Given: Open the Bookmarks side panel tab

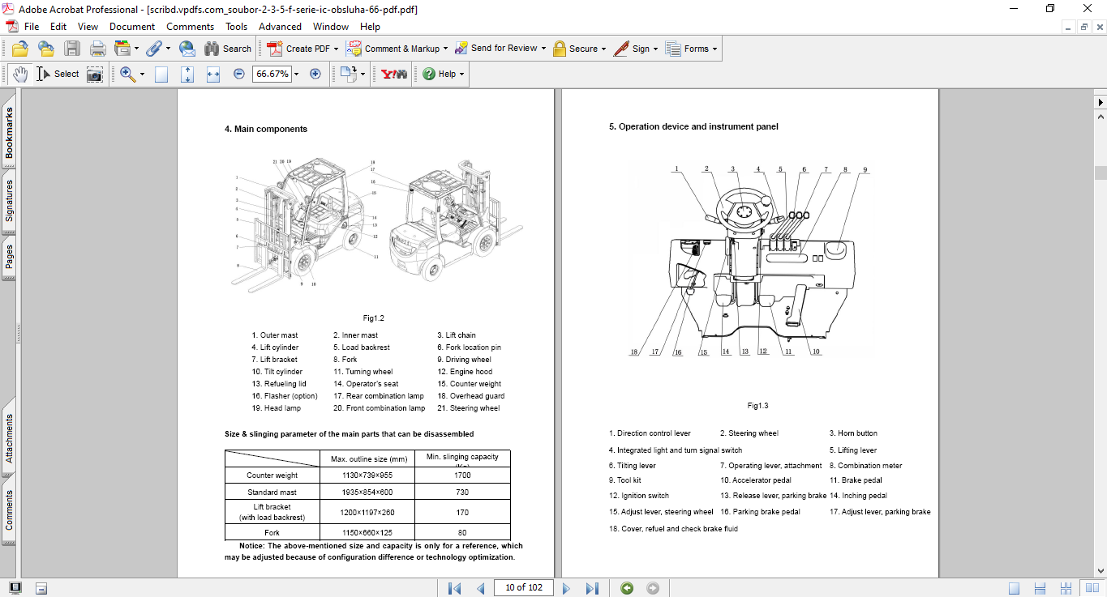Looking at the screenshot, I should point(9,132).
